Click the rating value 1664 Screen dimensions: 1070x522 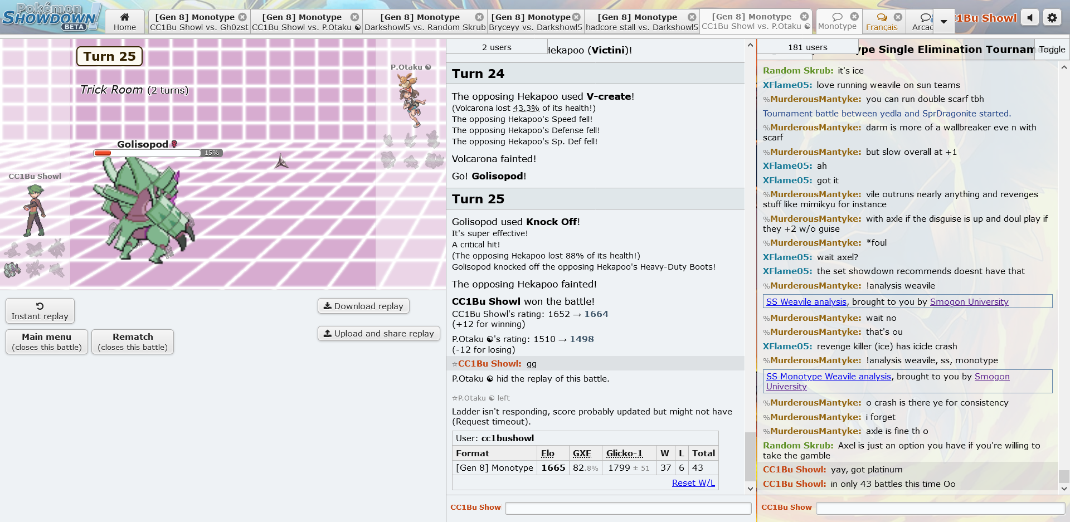point(596,314)
